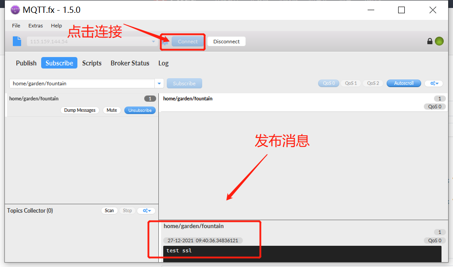Open the File menu
This screenshot has width=453, height=267.
16,26
